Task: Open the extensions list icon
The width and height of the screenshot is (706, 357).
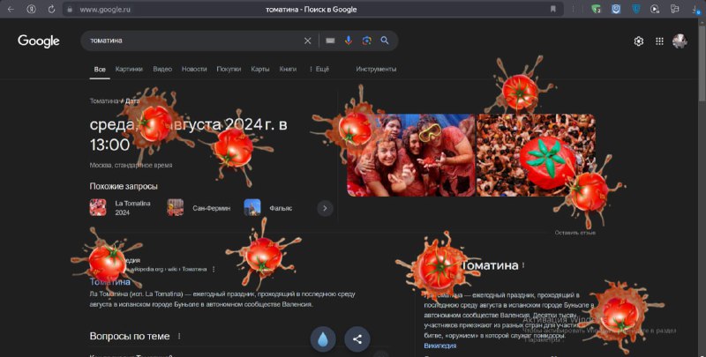Action: pyautogui.click(x=674, y=9)
